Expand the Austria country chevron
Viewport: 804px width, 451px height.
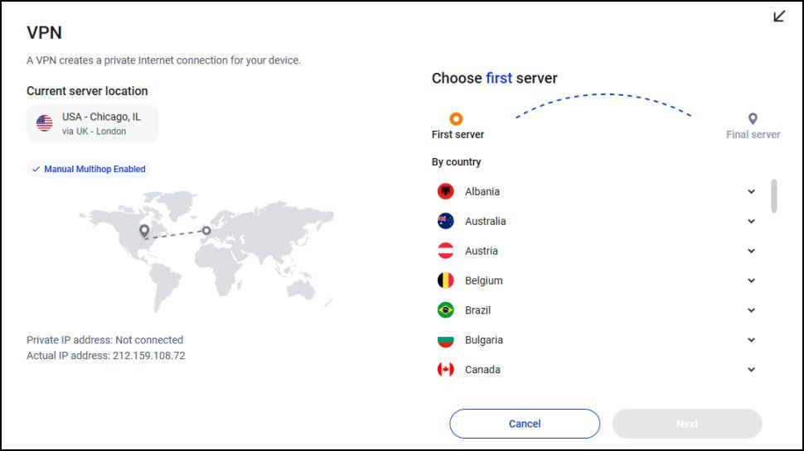[751, 251]
